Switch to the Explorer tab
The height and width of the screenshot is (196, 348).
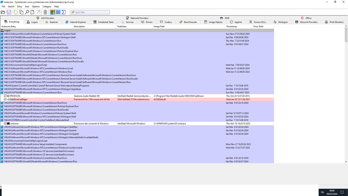click(51, 22)
